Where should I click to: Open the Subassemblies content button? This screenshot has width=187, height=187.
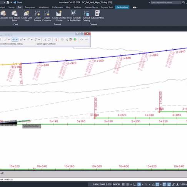97,15
